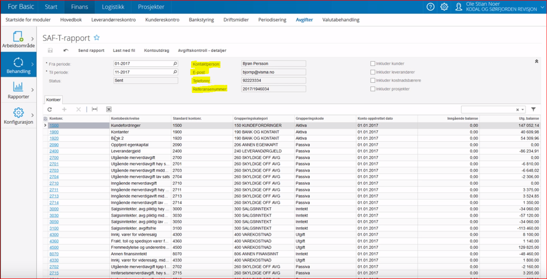Open the Hovedbok menu item
This screenshot has height=279, width=547.
[71, 20]
